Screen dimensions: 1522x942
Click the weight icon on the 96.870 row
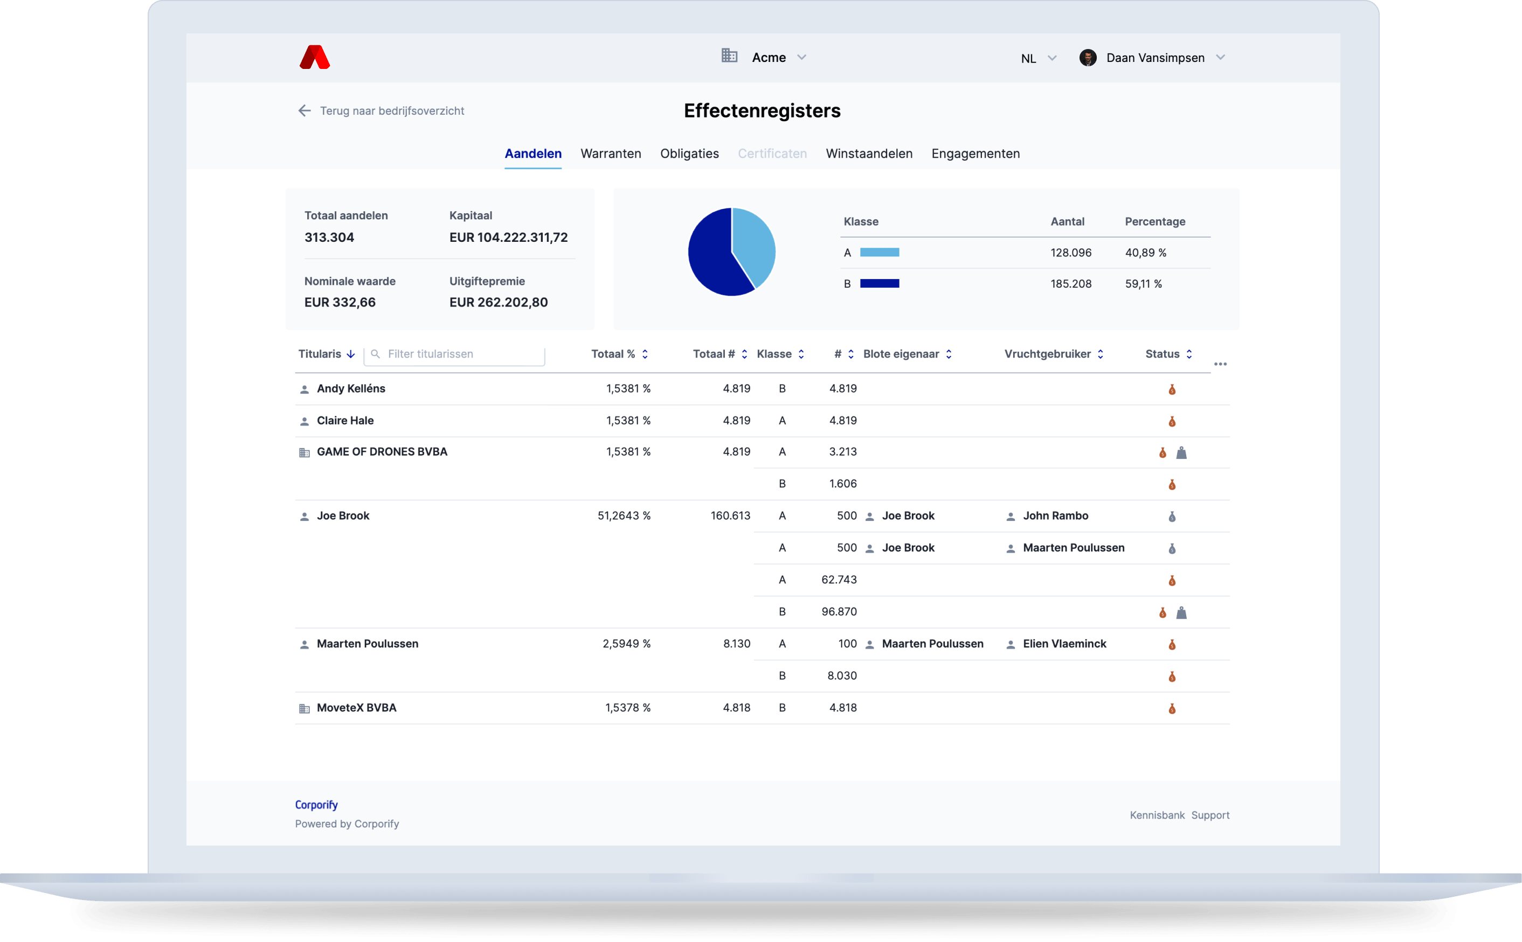[1181, 613]
